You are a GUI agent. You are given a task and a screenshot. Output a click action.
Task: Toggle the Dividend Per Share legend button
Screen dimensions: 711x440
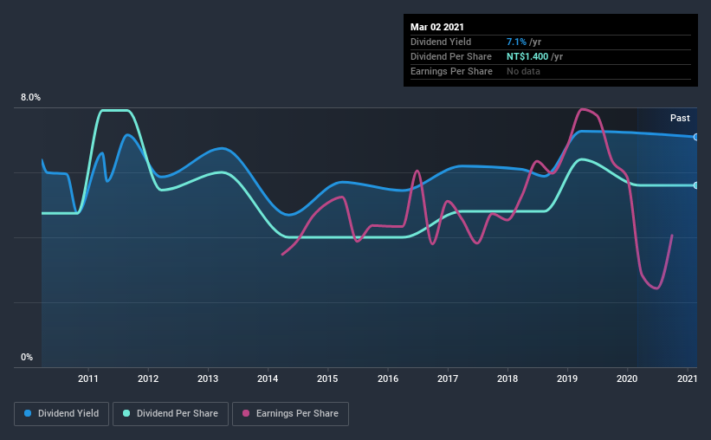171,414
